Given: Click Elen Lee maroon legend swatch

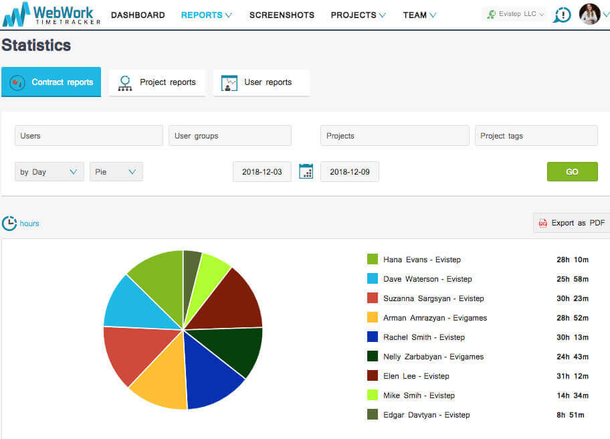Looking at the screenshot, I should (373, 375).
